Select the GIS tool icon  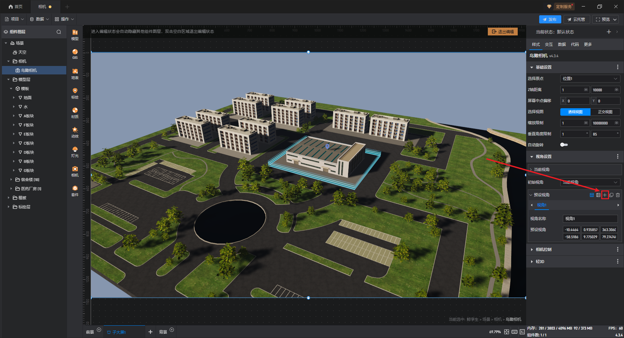(x=75, y=54)
